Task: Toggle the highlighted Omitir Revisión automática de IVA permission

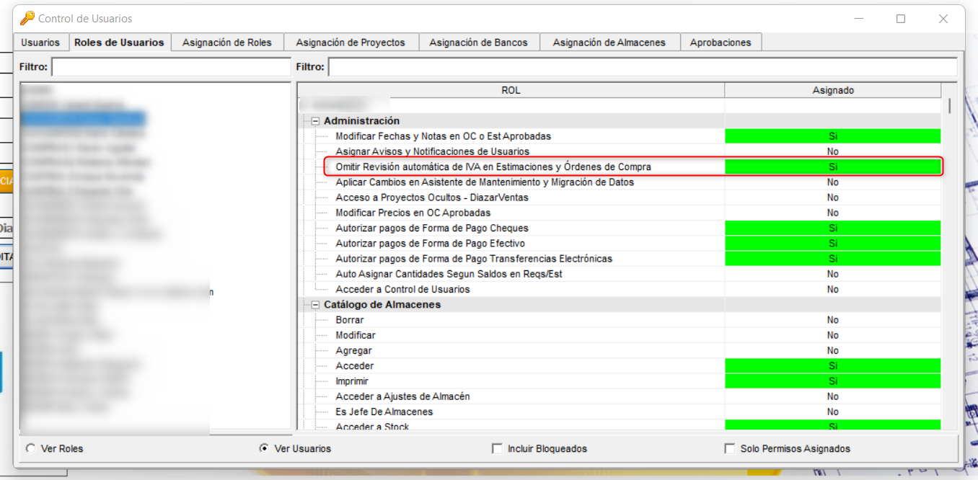Action: pyautogui.click(x=832, y=166)
